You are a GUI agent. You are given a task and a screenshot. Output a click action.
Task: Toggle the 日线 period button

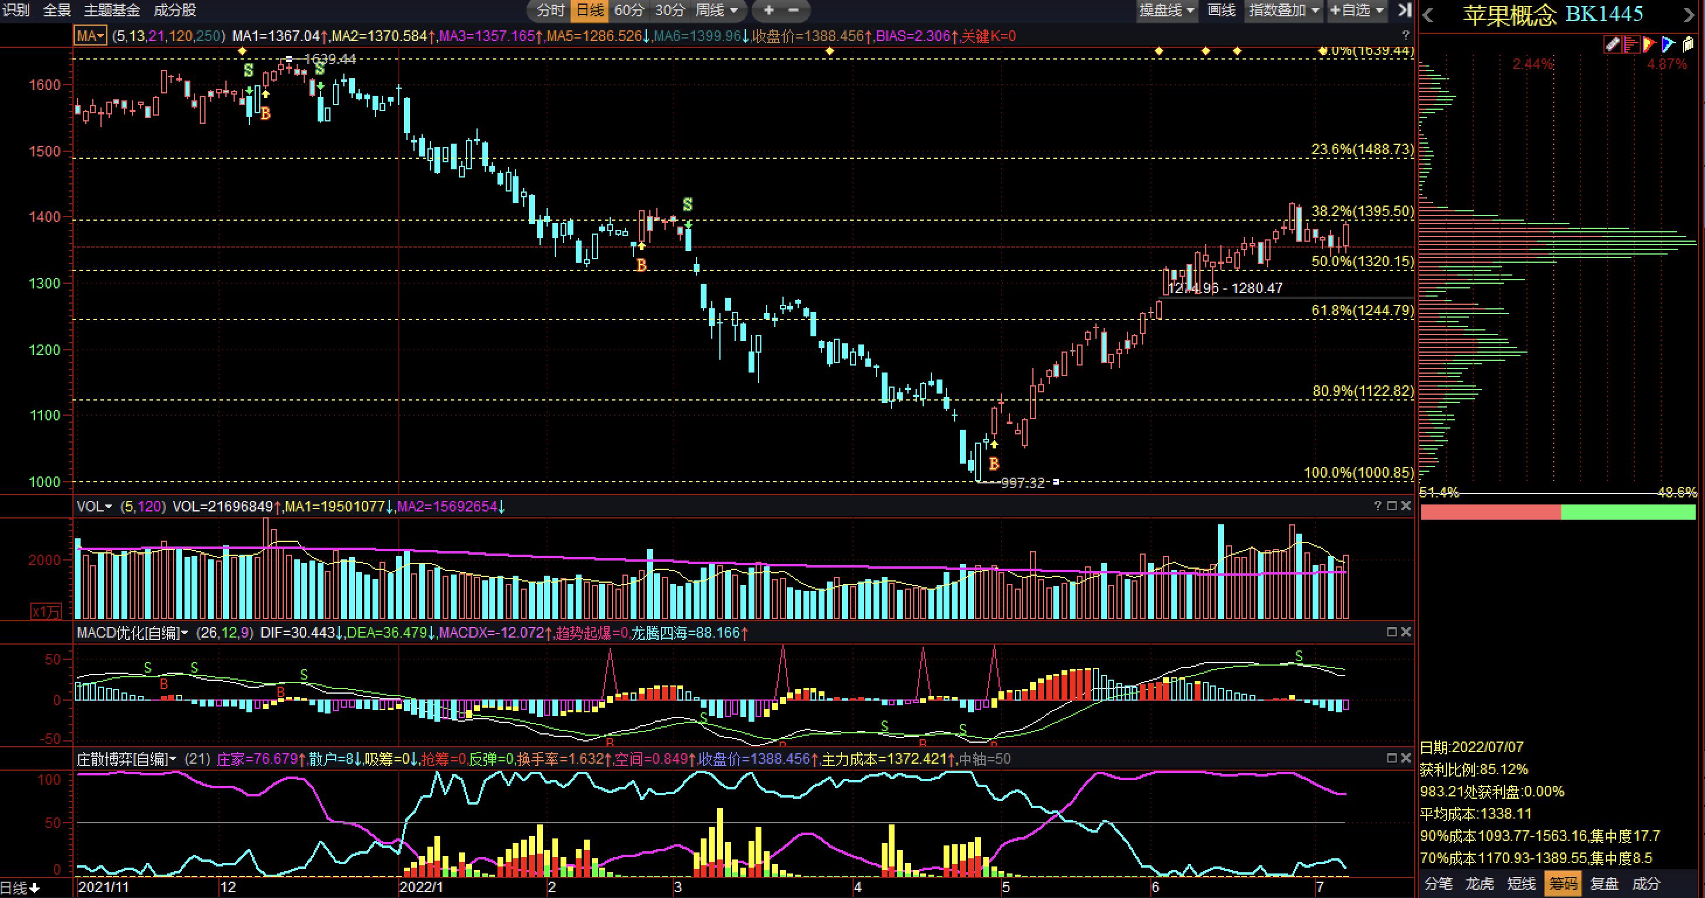(x=590, y=10)
